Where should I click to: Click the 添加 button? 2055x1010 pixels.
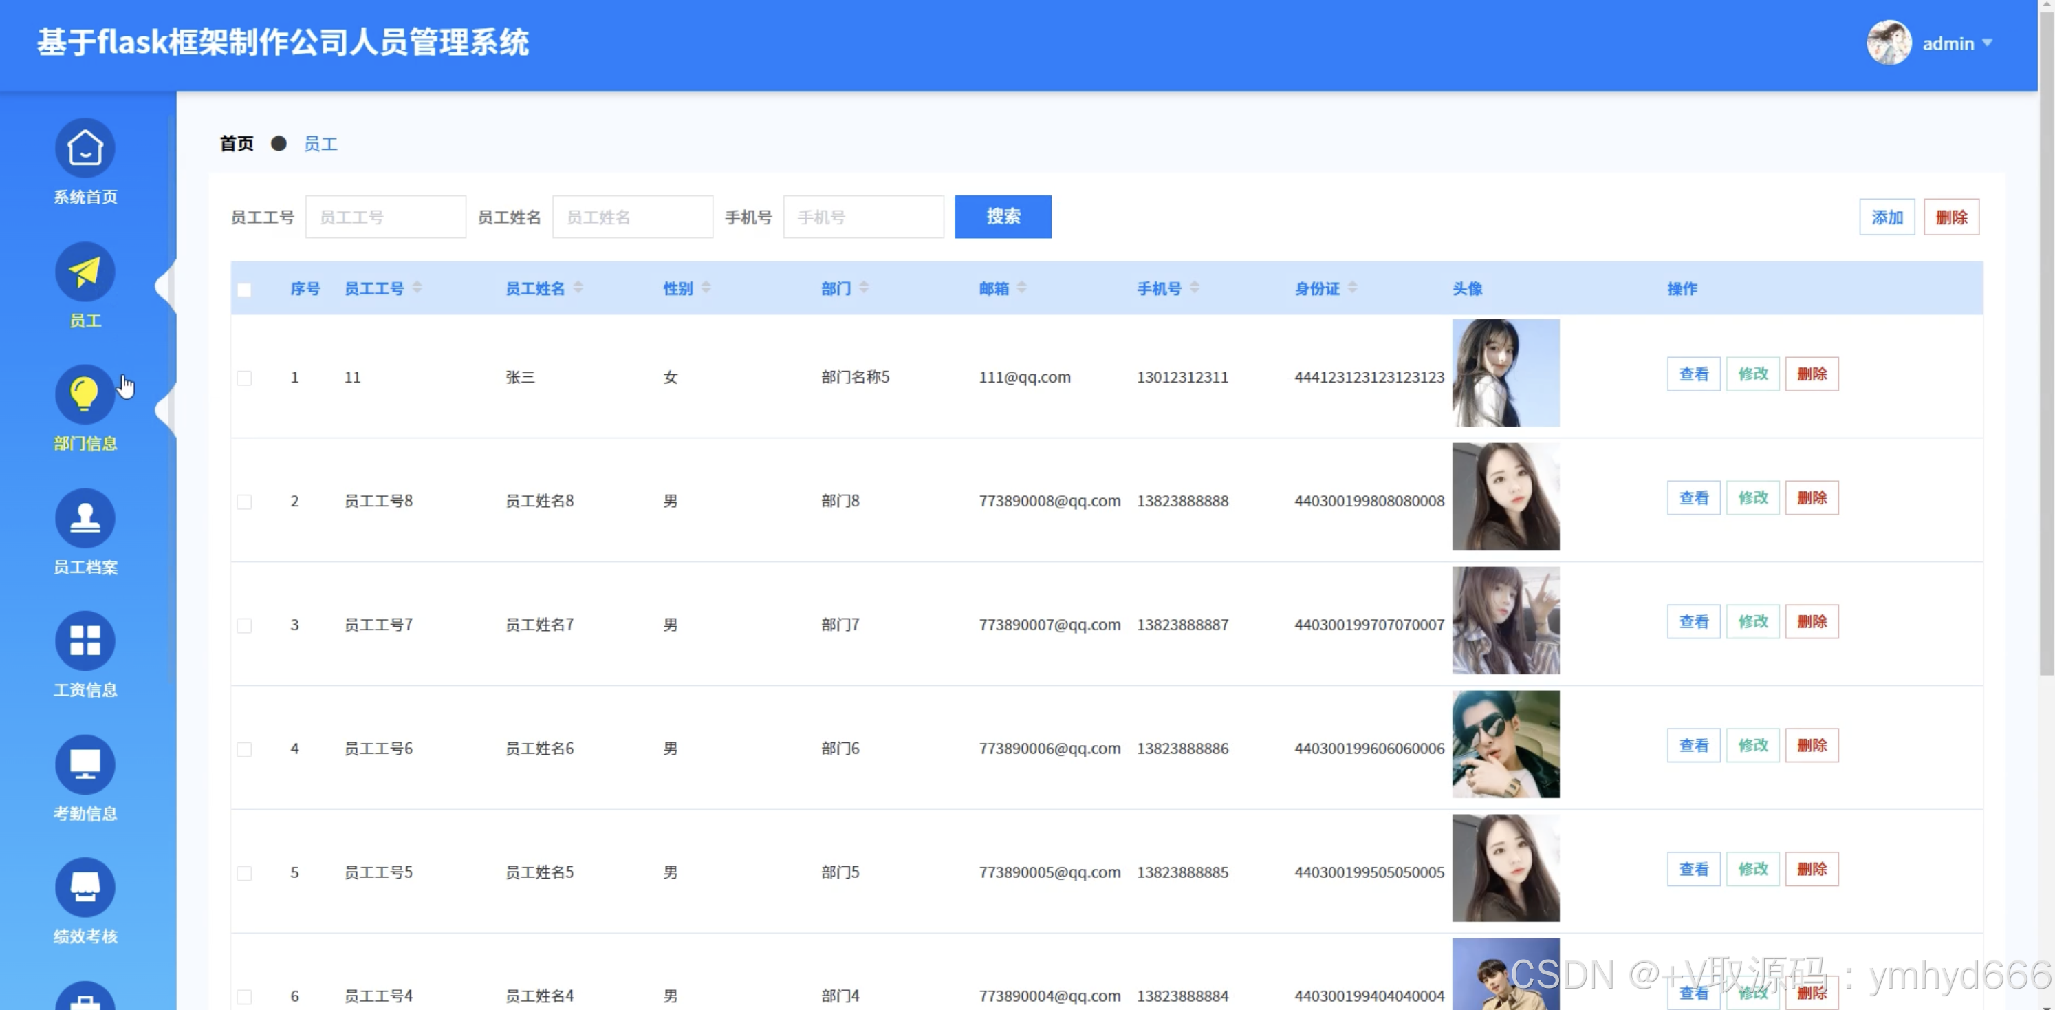[x=1886, y=217]
